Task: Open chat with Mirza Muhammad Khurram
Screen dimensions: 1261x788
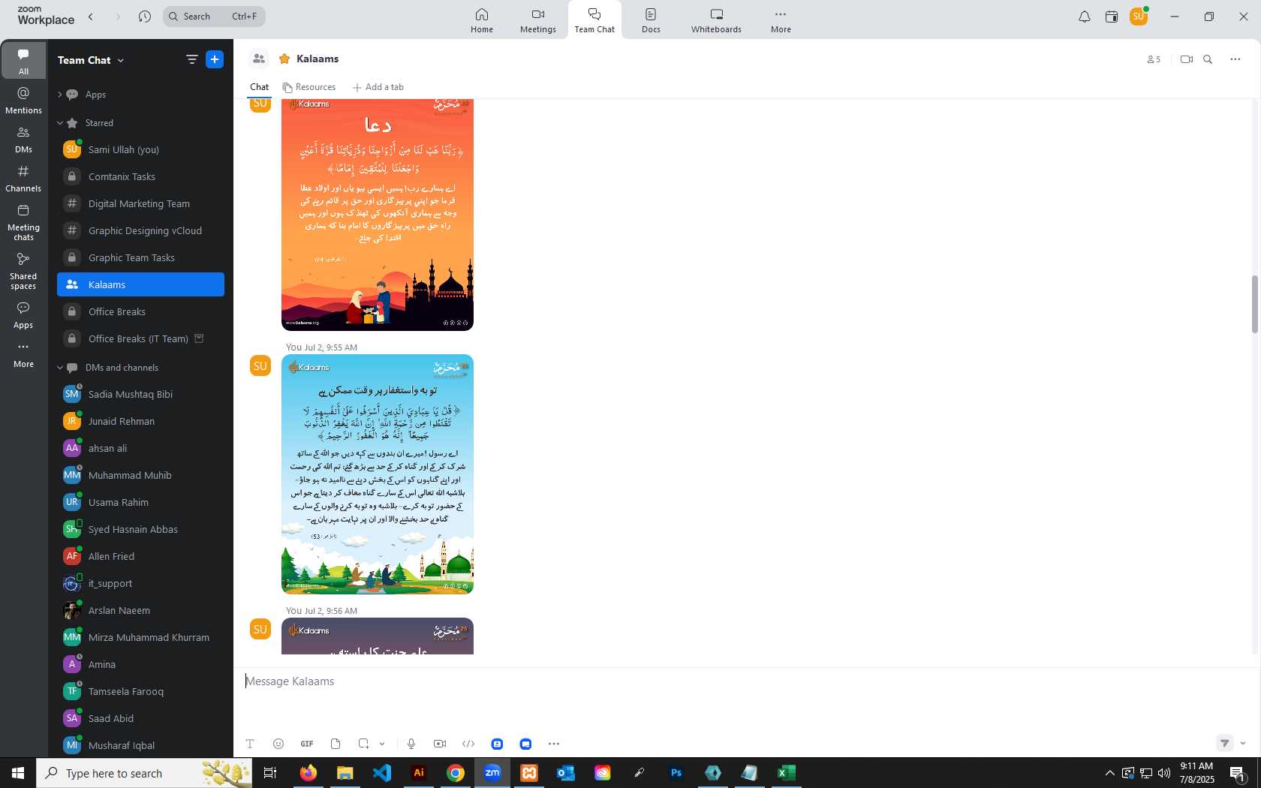Action: click(x=140, y=637)
